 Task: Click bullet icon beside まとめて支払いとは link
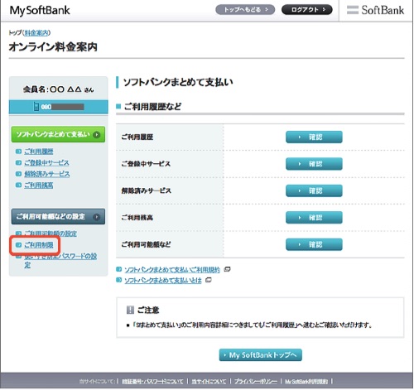click(118, 280)
